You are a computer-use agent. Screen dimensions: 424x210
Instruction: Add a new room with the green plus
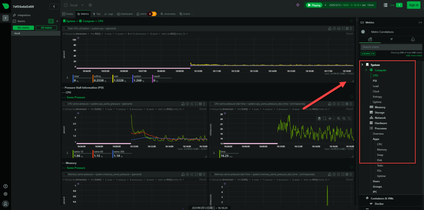point(51,21)
